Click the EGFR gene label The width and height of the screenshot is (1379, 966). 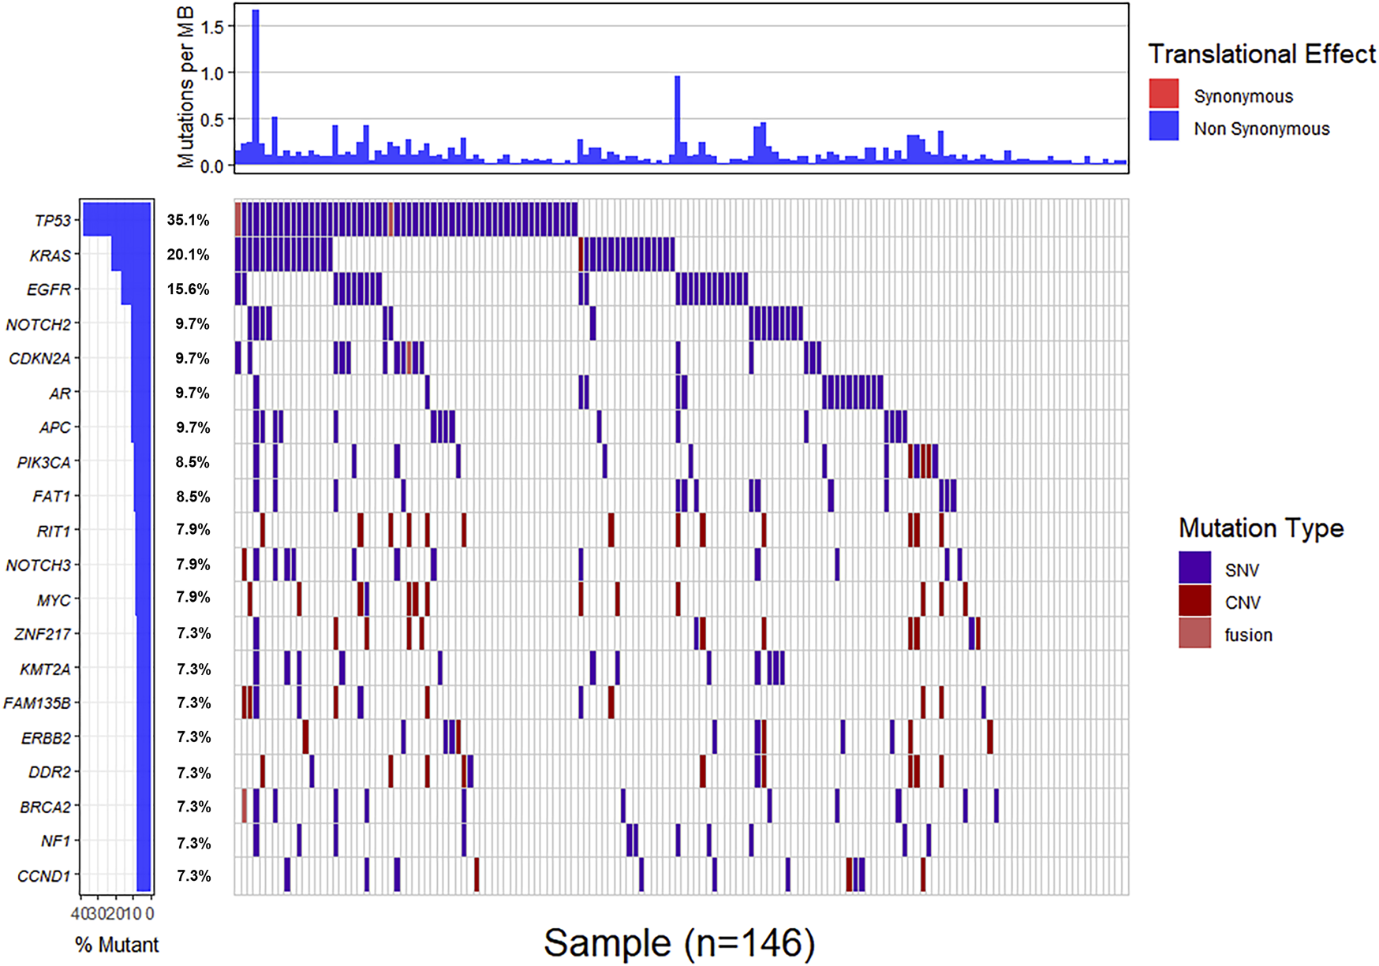click(x=49, y=289)
